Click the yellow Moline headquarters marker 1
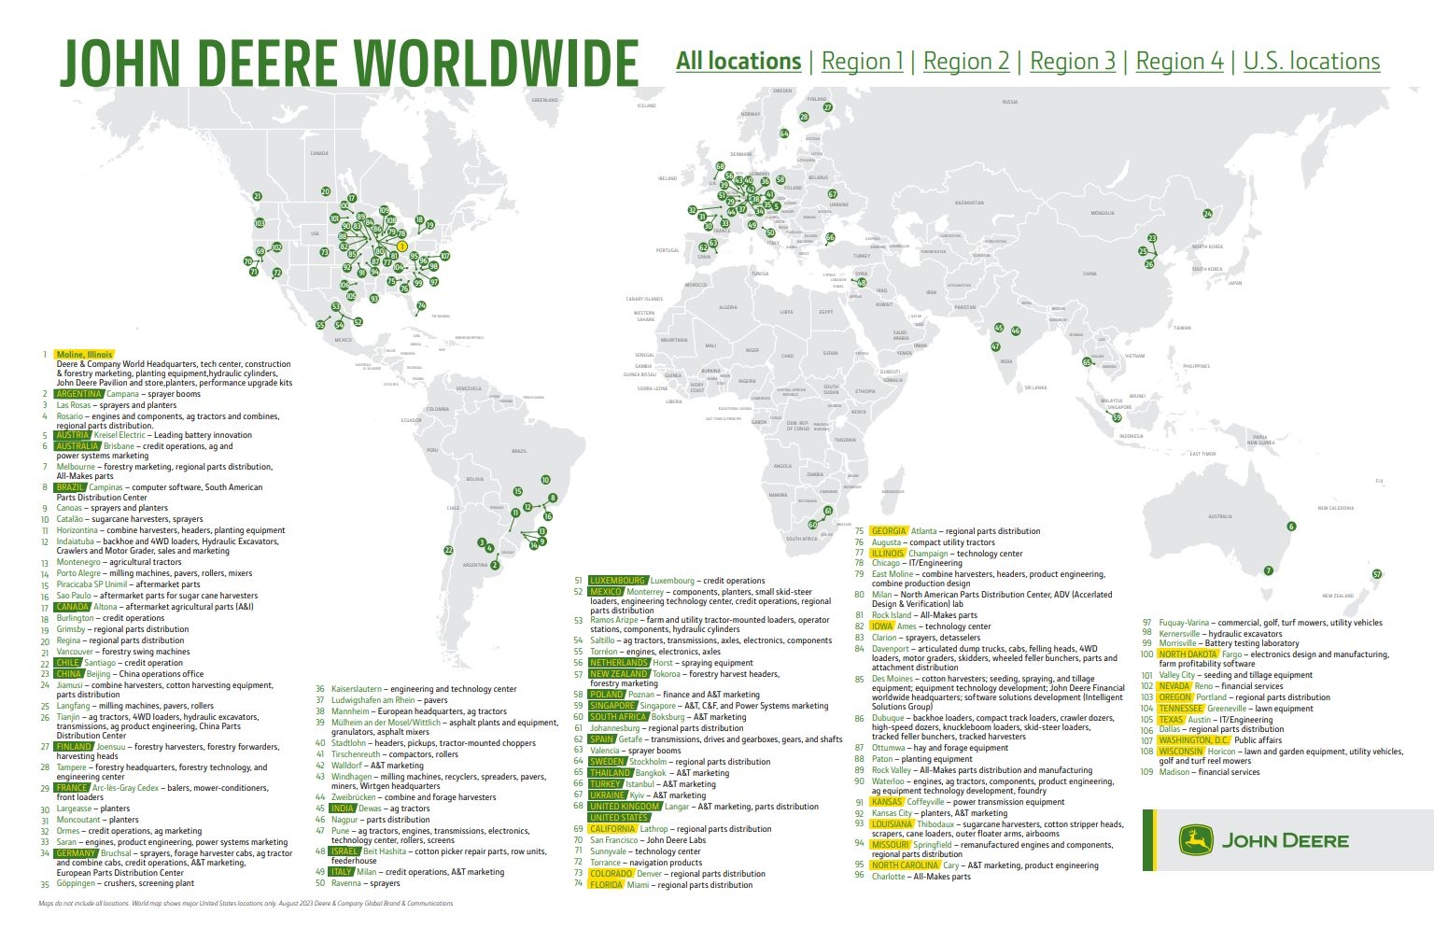The image size is (1434, 928). pyautogui.click(x=402, y=246)
